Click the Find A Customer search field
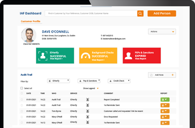 coord(91,13)
